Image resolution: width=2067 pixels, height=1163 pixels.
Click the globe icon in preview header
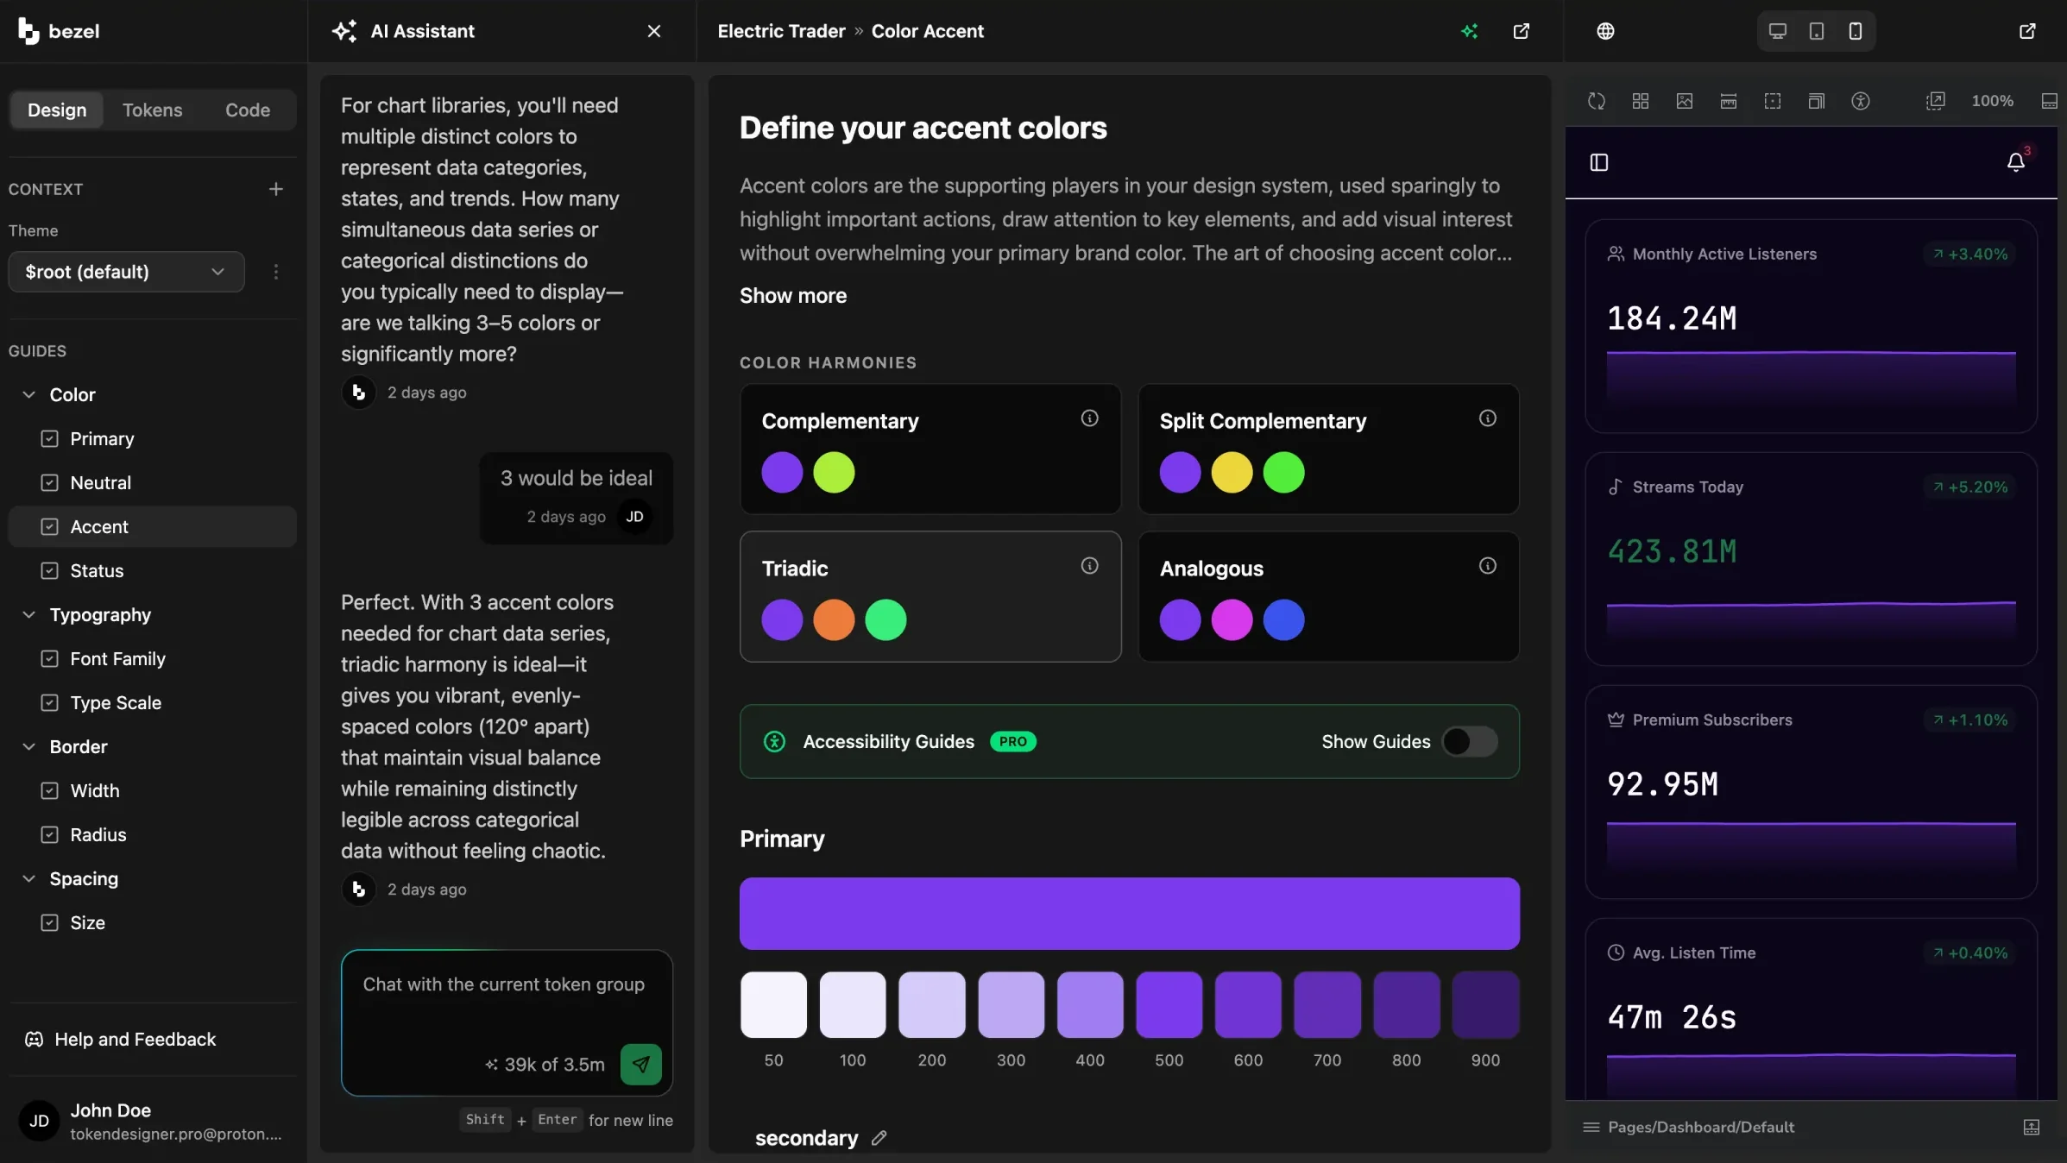(1605, 31)
